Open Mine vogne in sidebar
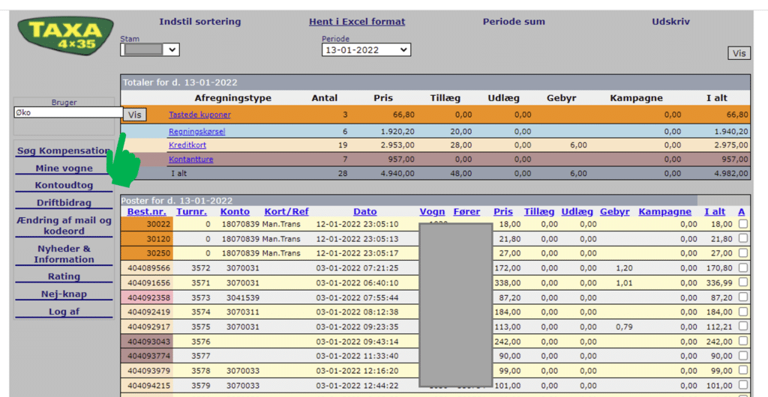 [x=64, y=169]
